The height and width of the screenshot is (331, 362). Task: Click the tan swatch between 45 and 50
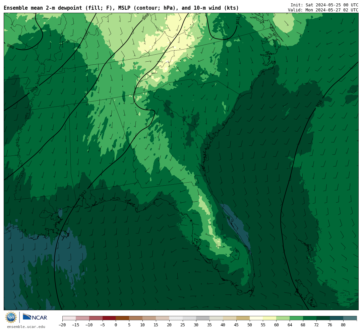[x=243, y=318]
